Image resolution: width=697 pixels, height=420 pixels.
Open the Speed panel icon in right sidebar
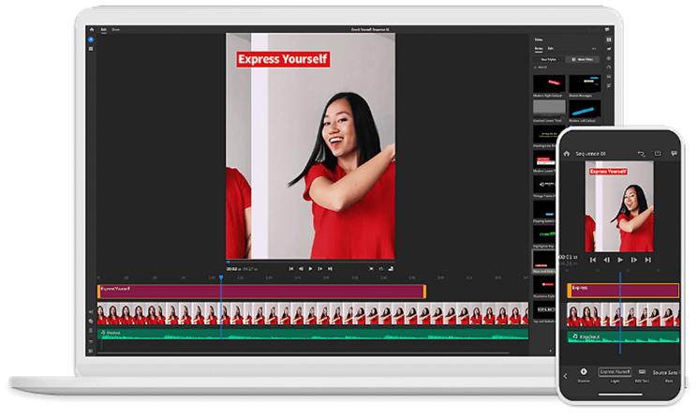click(609, 67)
